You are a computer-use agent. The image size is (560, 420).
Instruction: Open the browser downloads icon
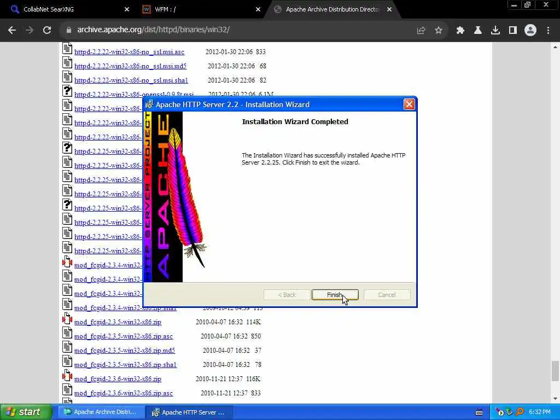tap(495, 31)
